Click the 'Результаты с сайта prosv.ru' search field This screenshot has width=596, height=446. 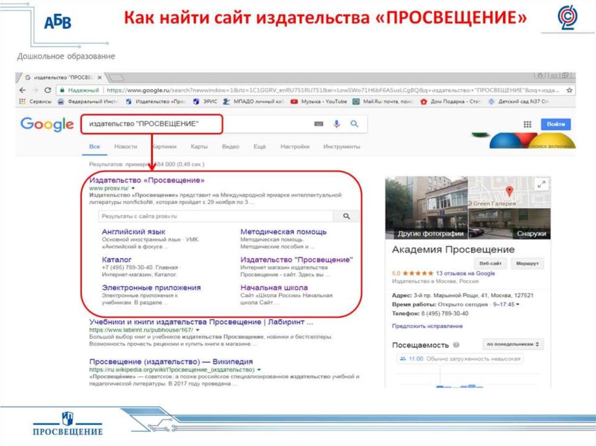pos(215,216)
